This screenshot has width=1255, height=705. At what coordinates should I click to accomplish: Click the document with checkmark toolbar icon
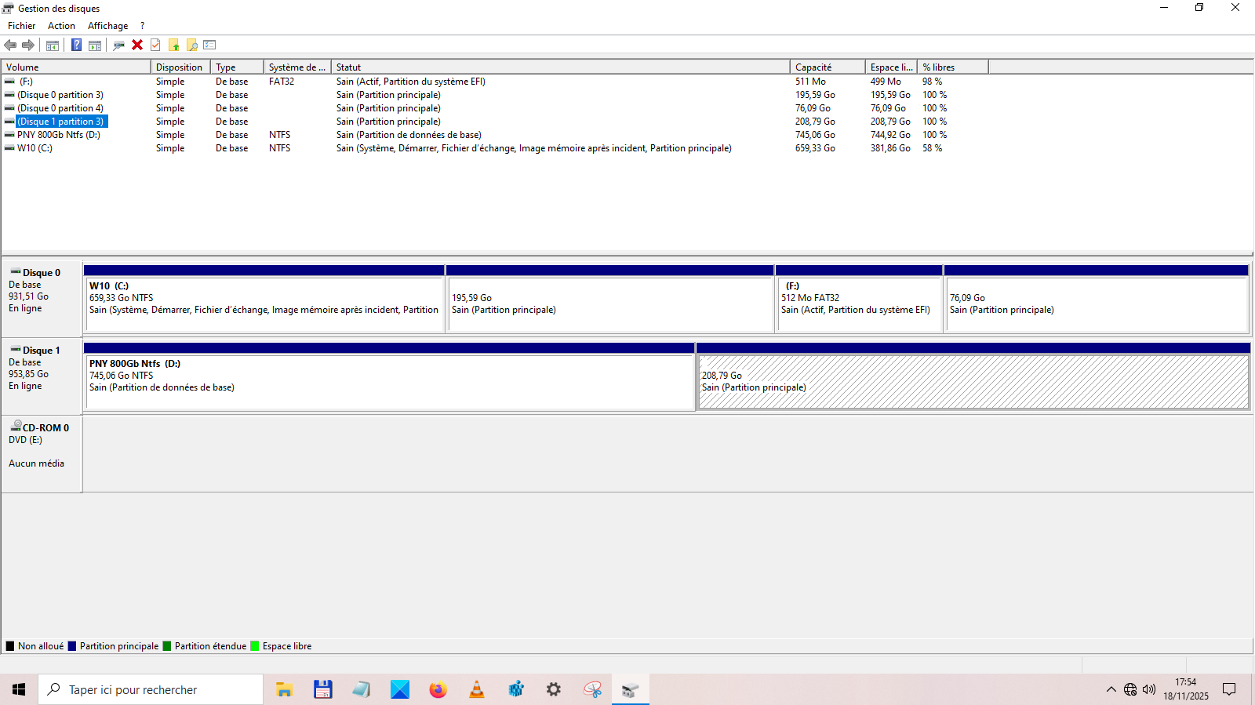pyautogui.click(x=155, y=45)
